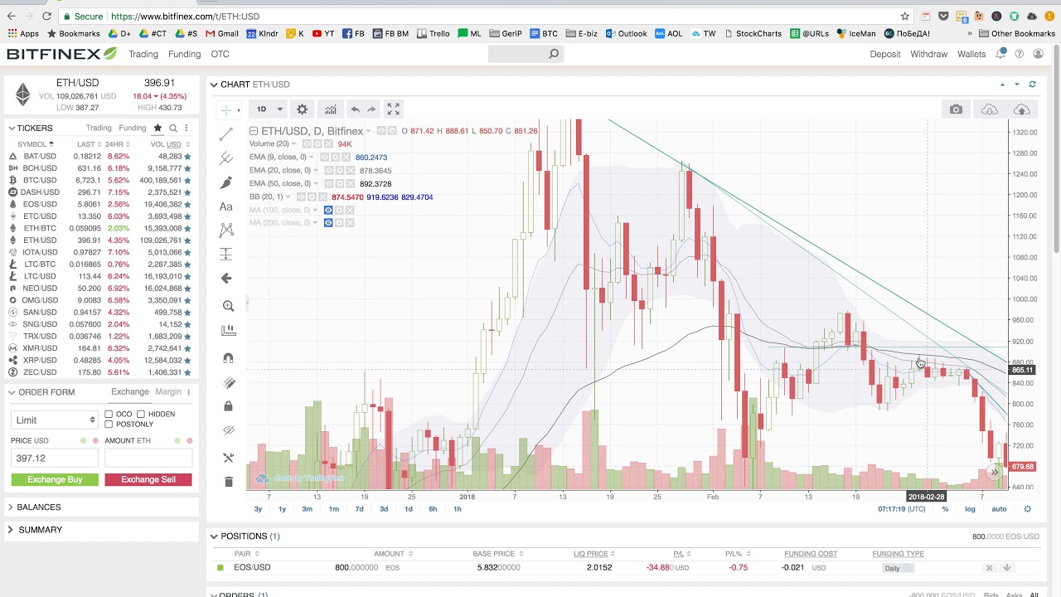Collapse the TICKERS panel

pos(12,128)
